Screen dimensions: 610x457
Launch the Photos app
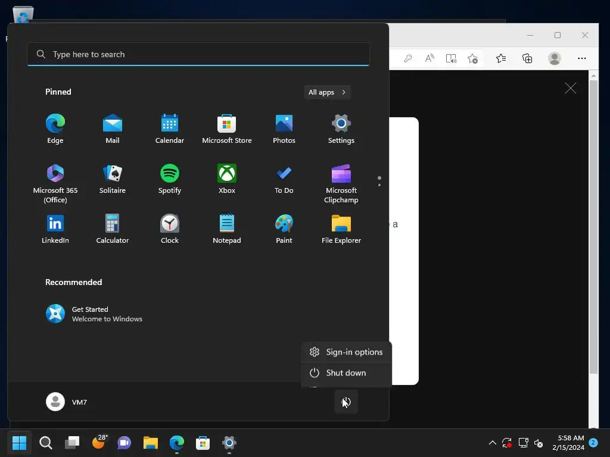(x=284, y=129)
